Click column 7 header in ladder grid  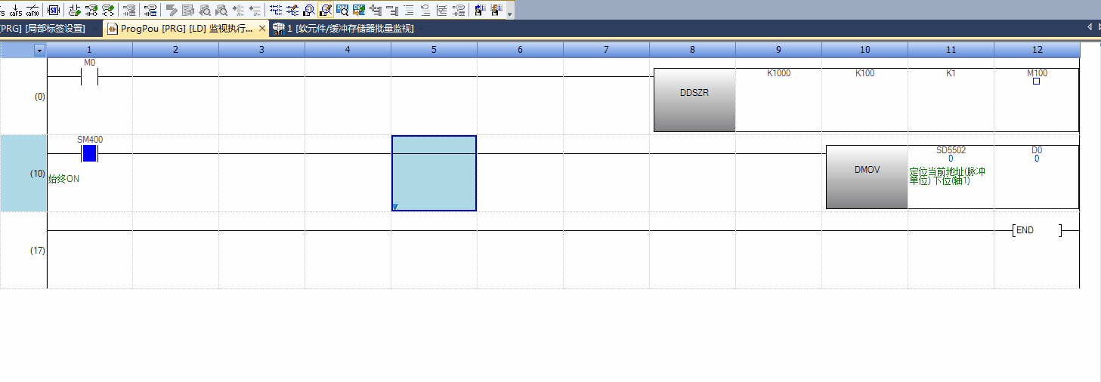pos(606,50)
